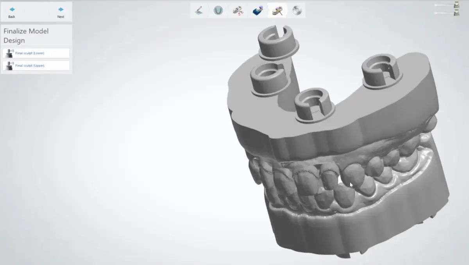Select the scalpel prepare-scan step icon

tap(199, 11)
